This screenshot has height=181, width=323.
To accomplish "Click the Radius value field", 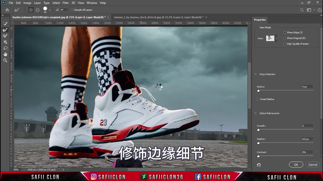I will pyautogui.click(x=307, y=87).
